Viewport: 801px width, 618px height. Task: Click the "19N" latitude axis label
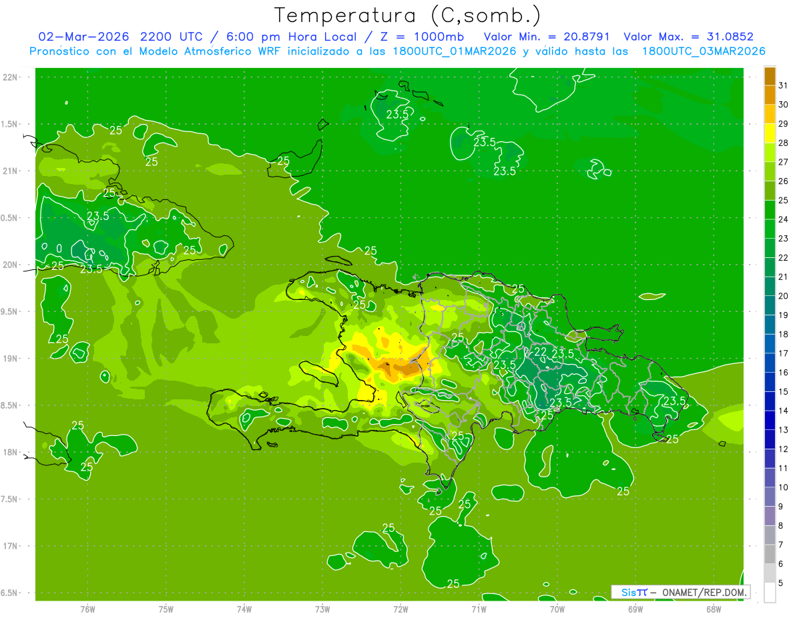(10, 359)
